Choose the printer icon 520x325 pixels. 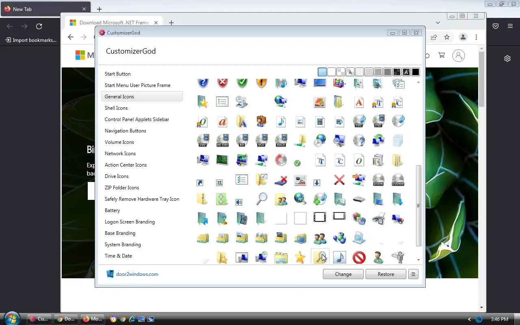pyautogui.click(x=378, y=219)
